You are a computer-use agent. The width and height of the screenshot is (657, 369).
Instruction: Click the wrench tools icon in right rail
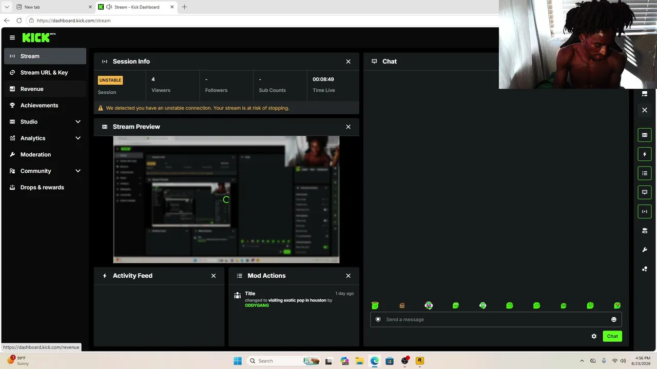tap(645, 250)
